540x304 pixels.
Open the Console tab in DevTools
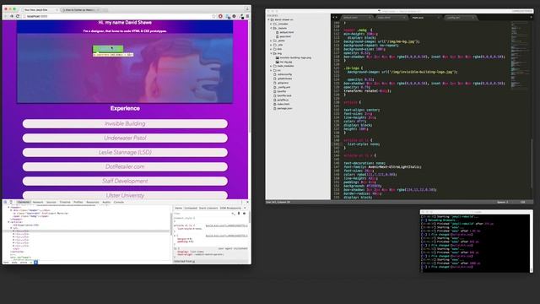(118, 202)
